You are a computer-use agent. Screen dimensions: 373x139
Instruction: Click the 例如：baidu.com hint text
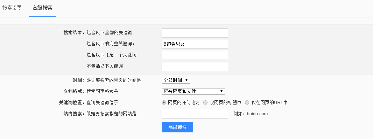tap(251, 114)
